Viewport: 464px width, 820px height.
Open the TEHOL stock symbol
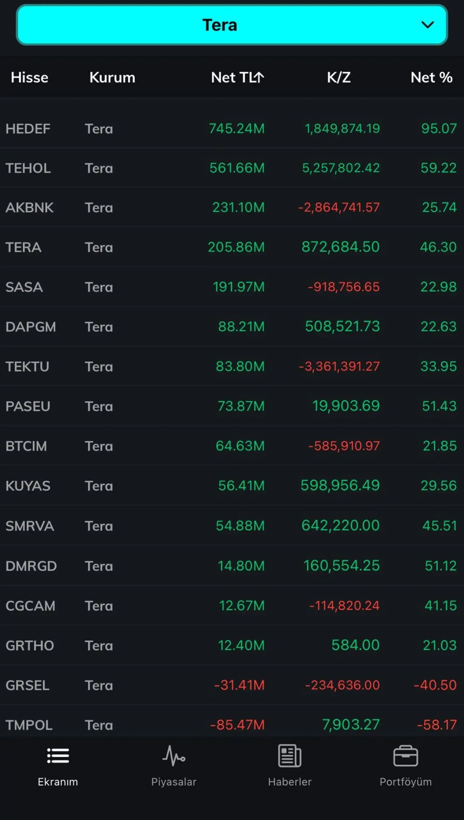click(x=28, y=168)
